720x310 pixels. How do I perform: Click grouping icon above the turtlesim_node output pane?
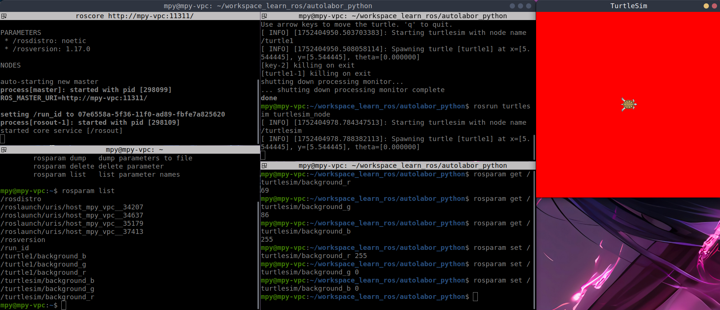[265, 16]
